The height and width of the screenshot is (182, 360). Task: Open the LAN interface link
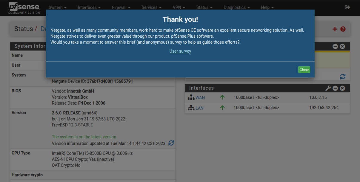(199, 108)
